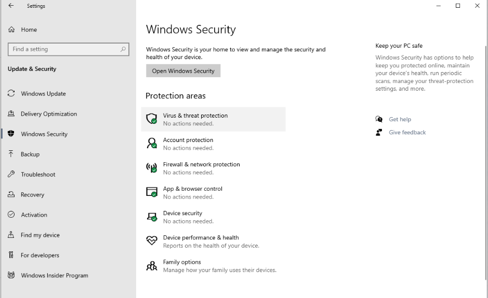
Task: Open the Troubleshoot settings page
Action: [38, 175]
